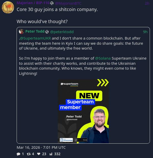Click Majorian's verified checkmark badge
This screenshot has width=153, height=158.
(52, 3)
